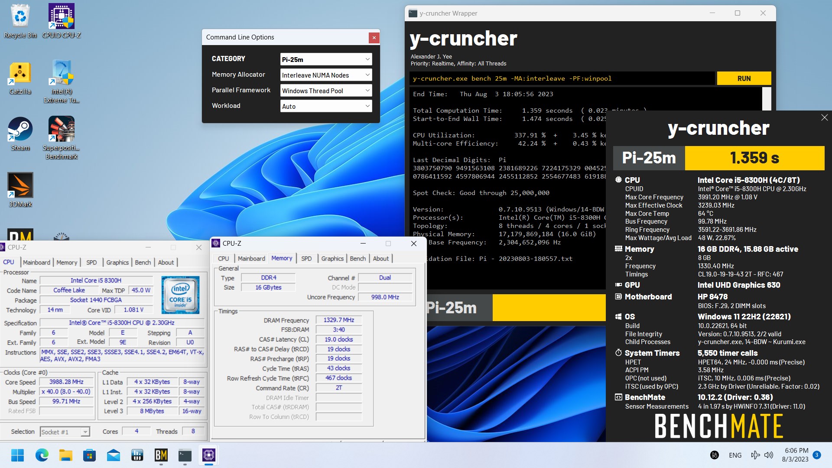832x468 pixels.
Task: Click the Command Rate 2T value
Action: (339, 387)
